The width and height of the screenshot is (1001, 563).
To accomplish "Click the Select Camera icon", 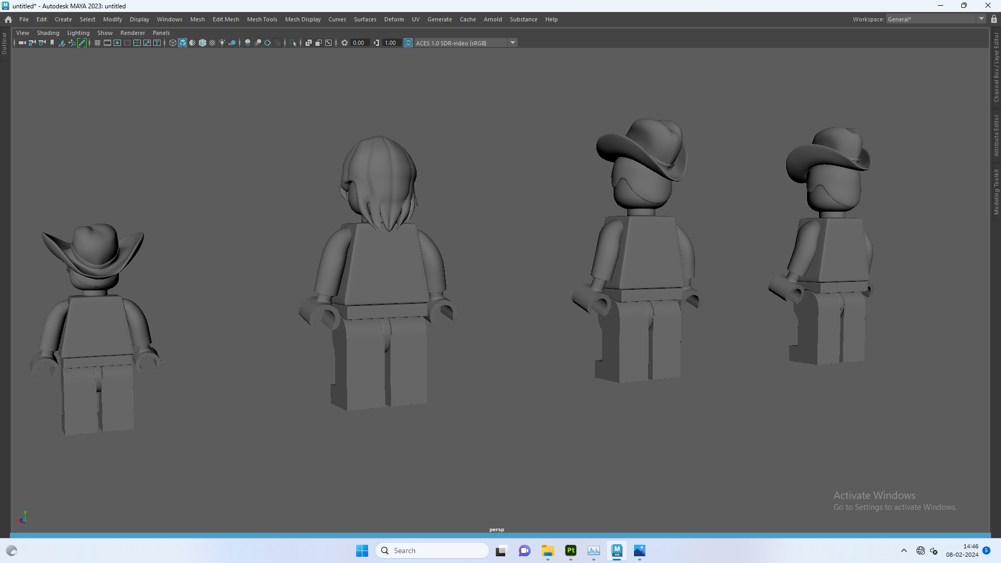I will [x=22, y=43].
